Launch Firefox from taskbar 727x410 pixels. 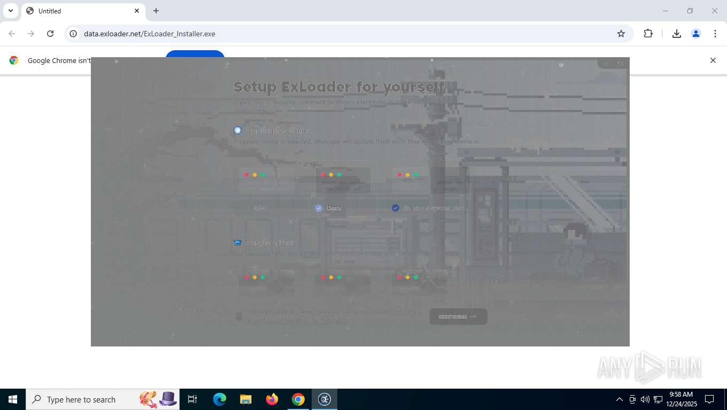[272, 399]
